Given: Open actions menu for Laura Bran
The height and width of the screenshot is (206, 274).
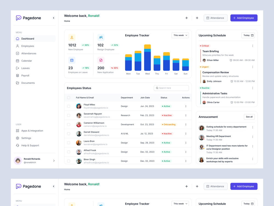Looking at the screenshot, I should pos(186,143).
